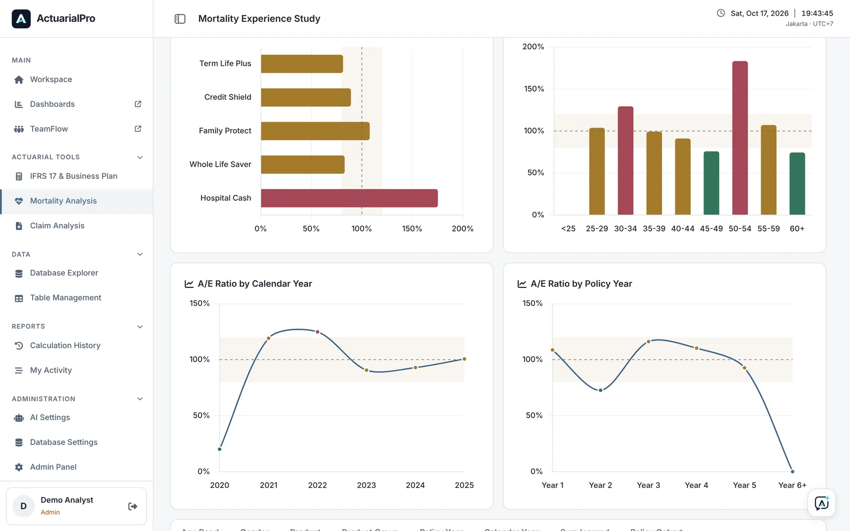This screenshot has height=531, width=850.
Task: Select the Mortality Analysis heartbeat icon
Action: click(x=19, y=201)
